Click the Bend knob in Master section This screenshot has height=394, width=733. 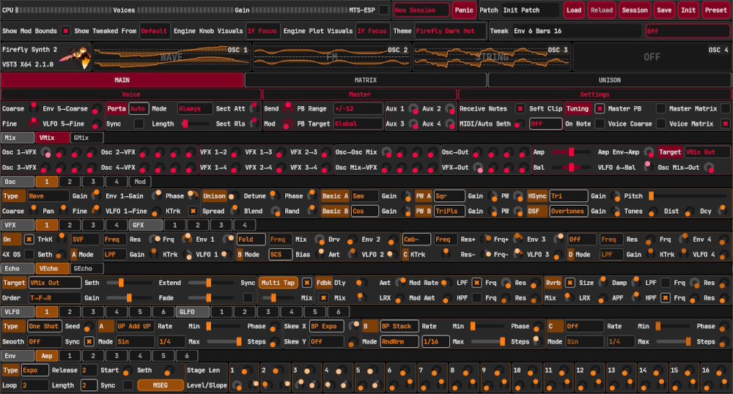click(288, 108)
